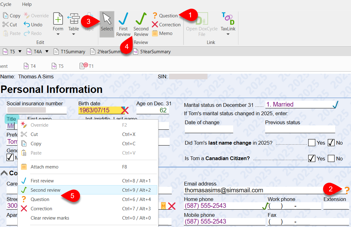Click the Cut scissors in the ribbon

tap(6, 24)
